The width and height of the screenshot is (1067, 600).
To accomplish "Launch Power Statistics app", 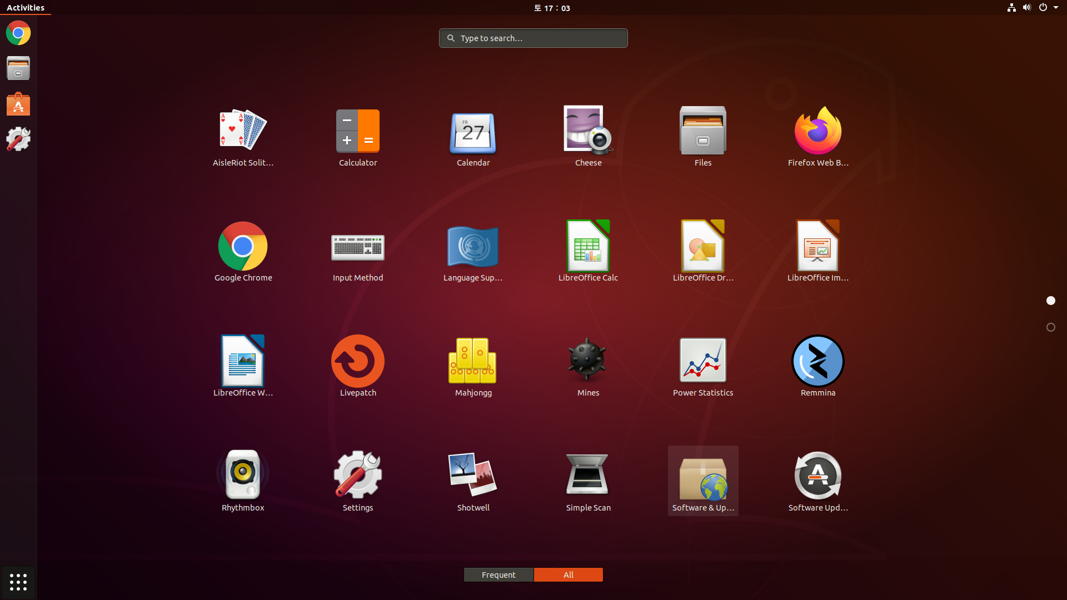I will click(x=702, y=362).
